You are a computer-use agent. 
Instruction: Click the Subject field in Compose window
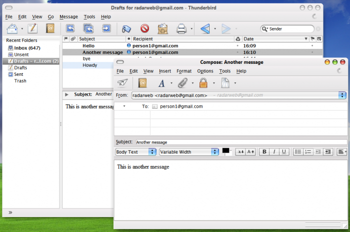[241, 142]
